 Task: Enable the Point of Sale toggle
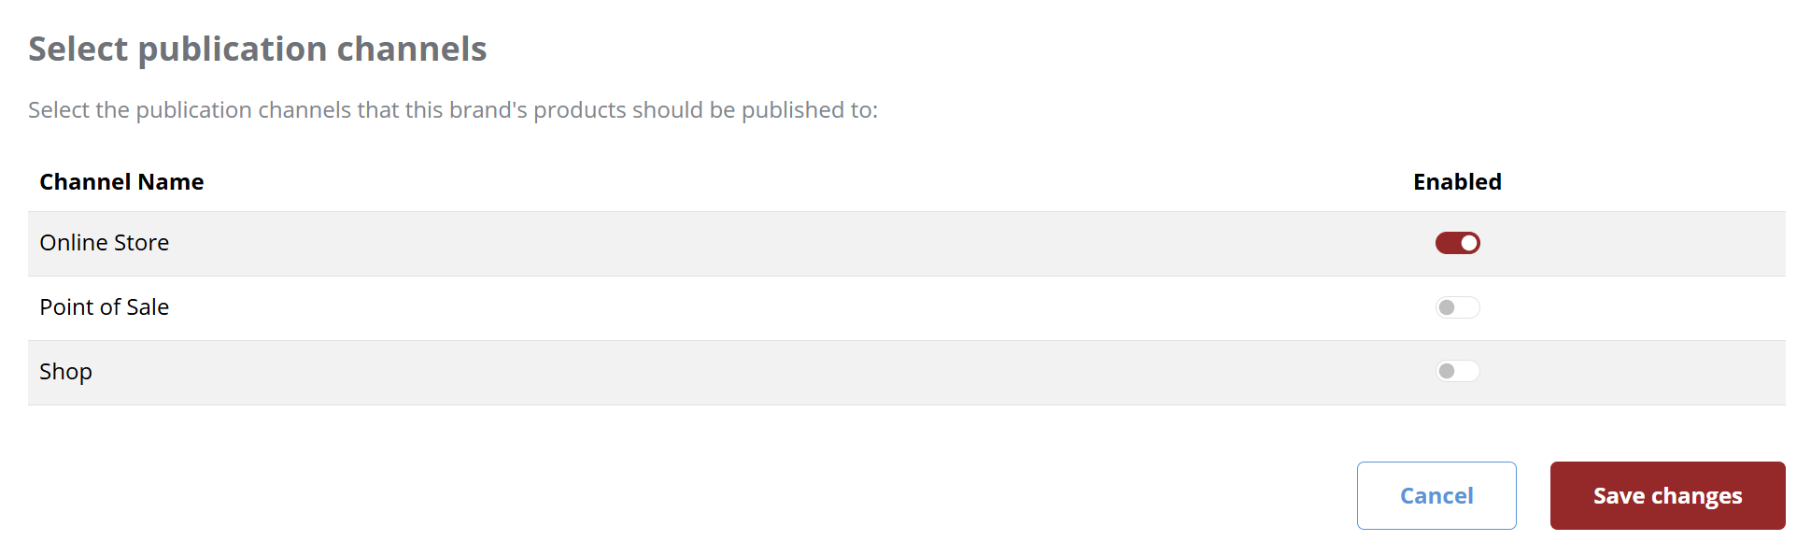(1457, 307)
